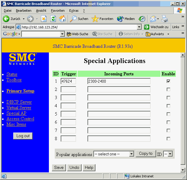Open the Extras menu
The image size is (187, 180).
tap(74, 11)
